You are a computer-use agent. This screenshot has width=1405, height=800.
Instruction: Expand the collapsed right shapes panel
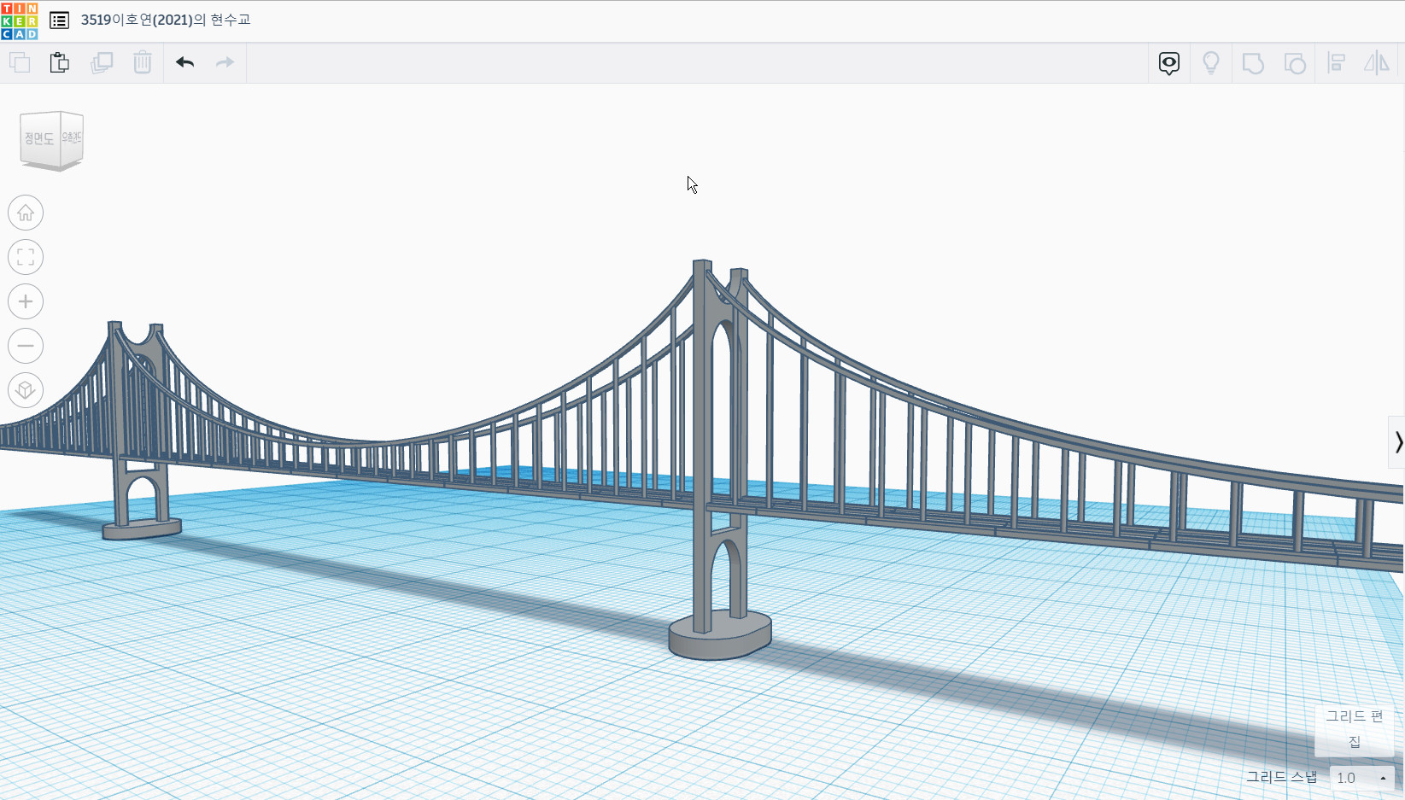point(1397,442)
